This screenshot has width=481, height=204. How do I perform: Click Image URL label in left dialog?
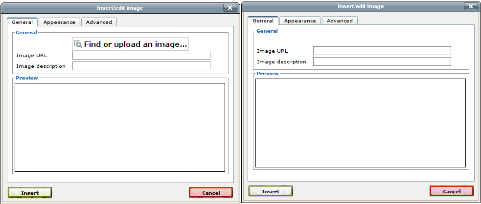tap(32, 55)
